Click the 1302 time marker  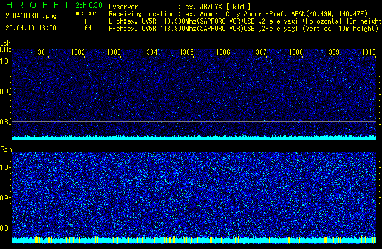click(78, 52)
